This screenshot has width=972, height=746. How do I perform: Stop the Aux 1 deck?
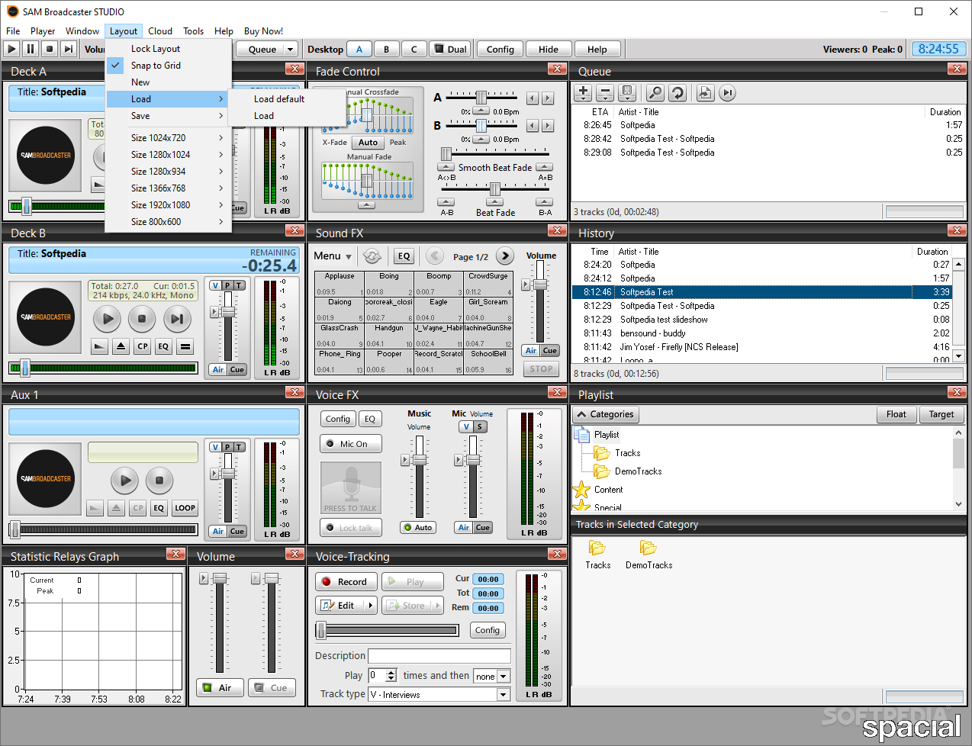[x=159, y=481]
